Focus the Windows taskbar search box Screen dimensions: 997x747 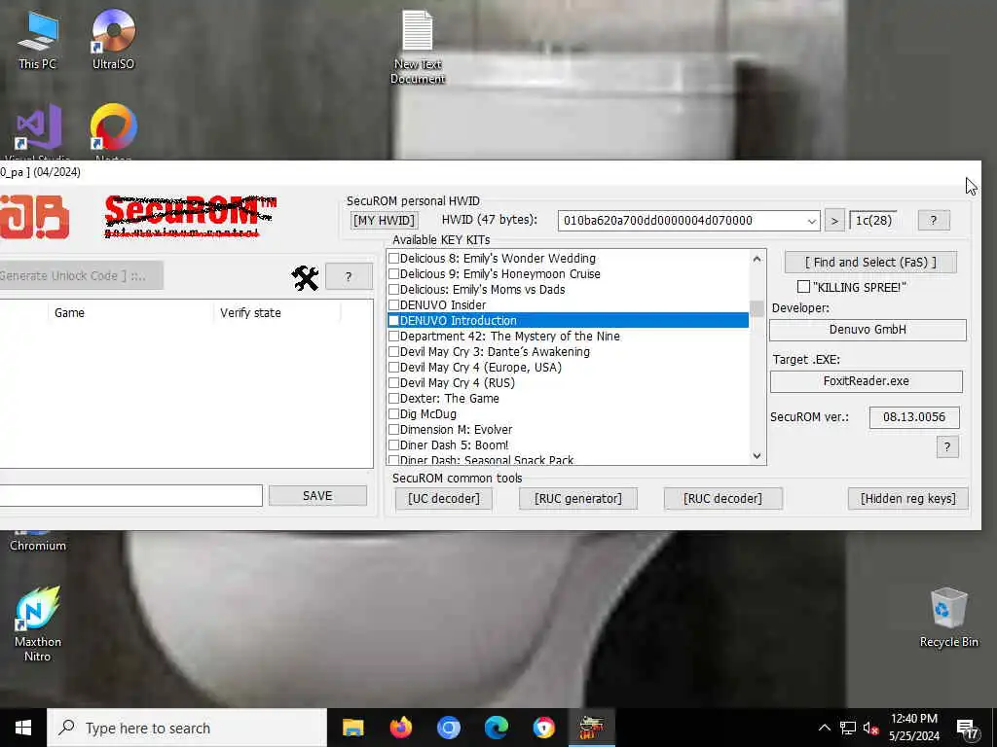(x=187, y=728)
